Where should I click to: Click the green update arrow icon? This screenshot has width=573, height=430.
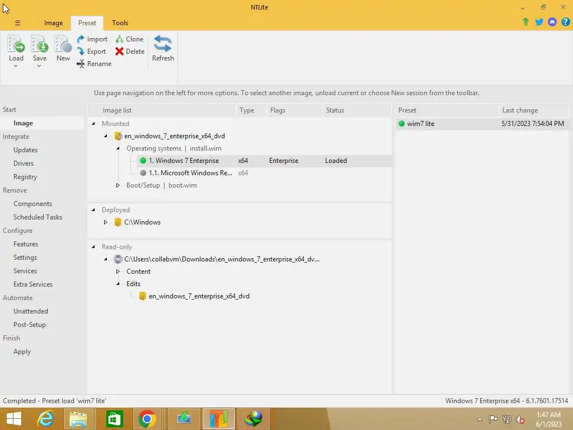tap(525, 22)
